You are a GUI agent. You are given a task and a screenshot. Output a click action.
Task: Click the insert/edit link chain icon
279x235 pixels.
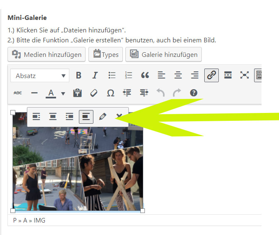coord(211,75)
